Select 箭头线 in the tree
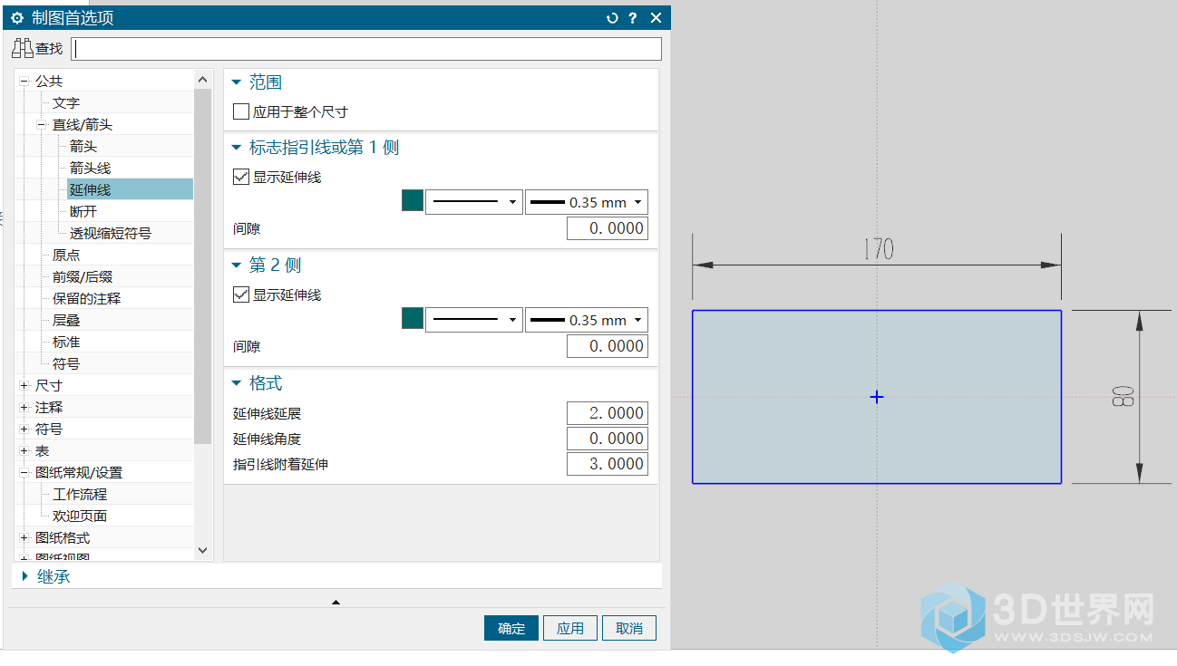The width and height of the screenshot is (1177, 666). point(91,169)
